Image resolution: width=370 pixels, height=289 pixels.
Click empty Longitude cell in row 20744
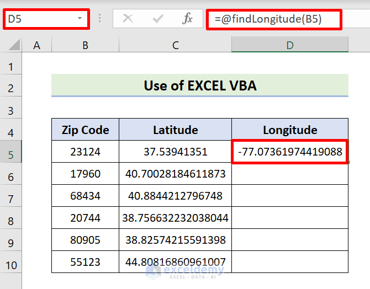tap(290, 218)
